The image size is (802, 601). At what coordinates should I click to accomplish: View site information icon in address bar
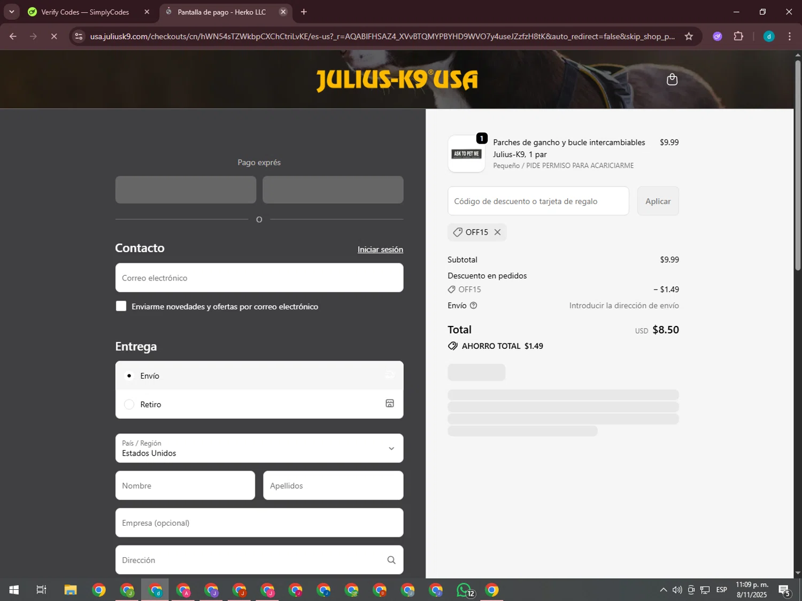[x=79, y=36]
